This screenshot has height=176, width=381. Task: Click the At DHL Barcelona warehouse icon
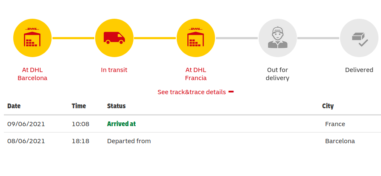coord(32,38)
